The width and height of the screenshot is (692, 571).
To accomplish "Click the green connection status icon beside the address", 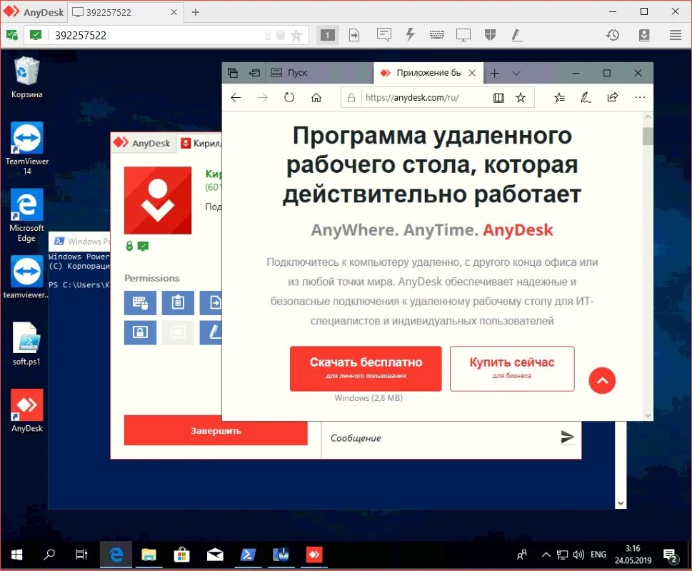I will (36, 34).
